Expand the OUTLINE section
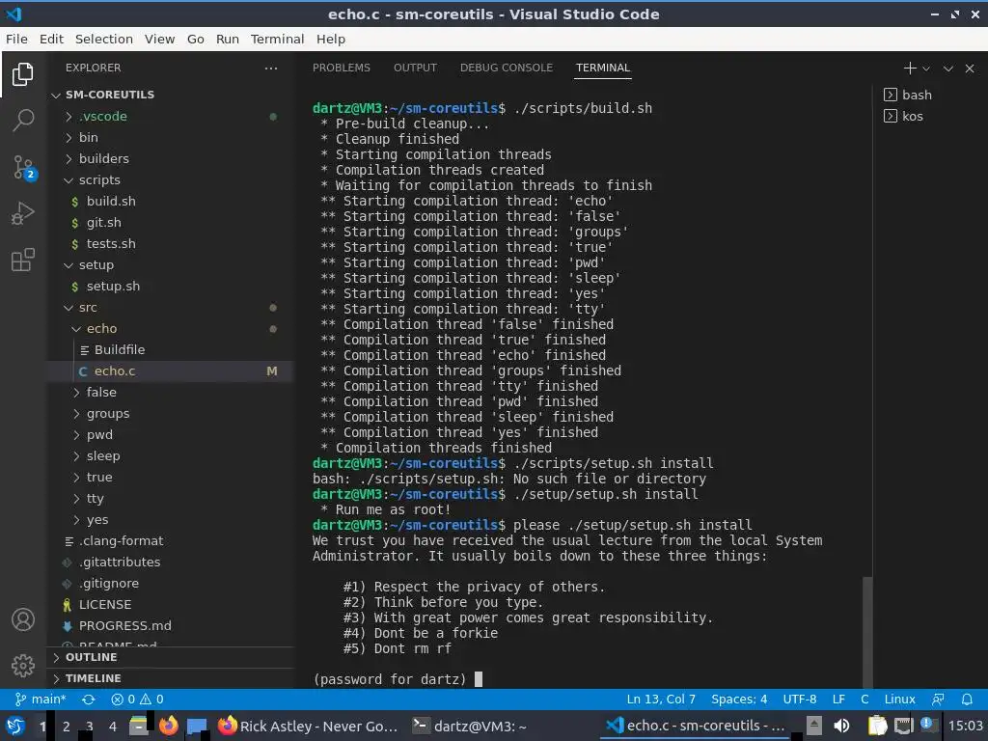Viewport: 988px width, 741px height. [x=170, y=657]
